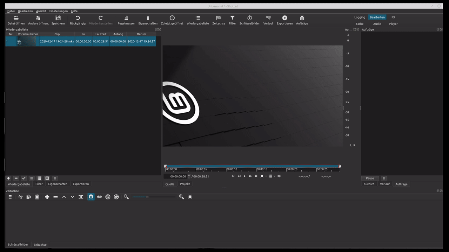Select Player layout button
The image size is (449, 252).
point(393,24)
